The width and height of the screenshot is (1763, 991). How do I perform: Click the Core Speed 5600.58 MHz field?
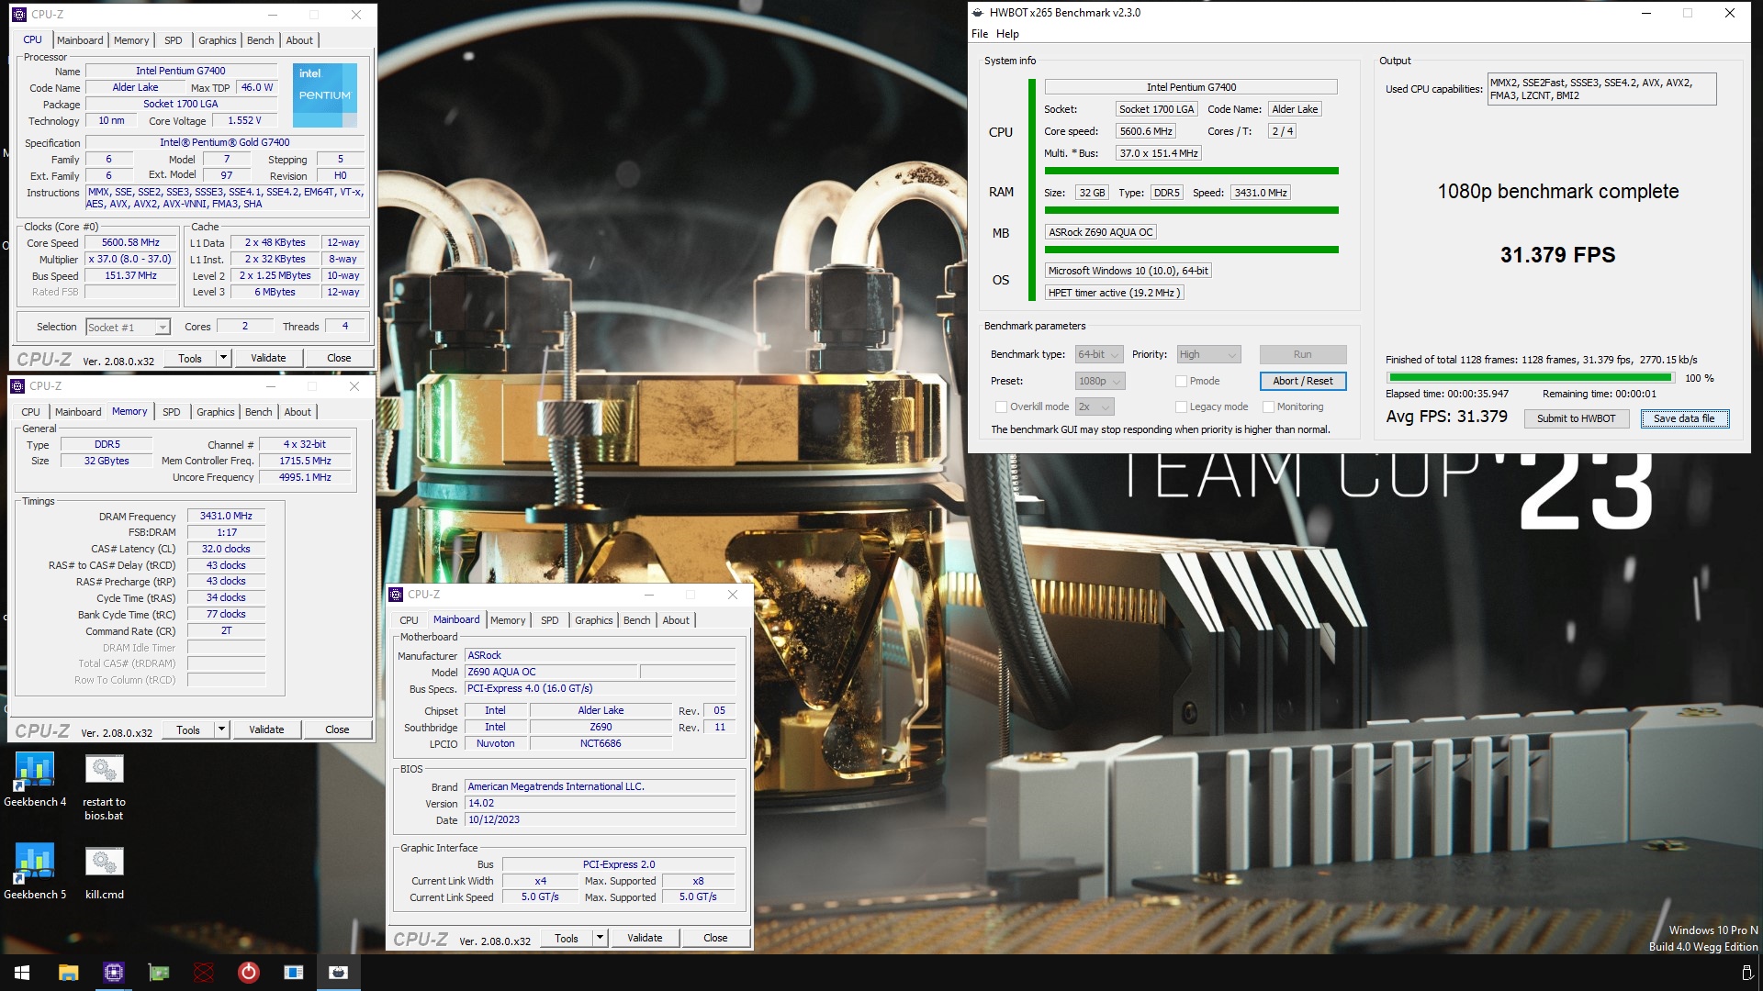tap(130, 243)
